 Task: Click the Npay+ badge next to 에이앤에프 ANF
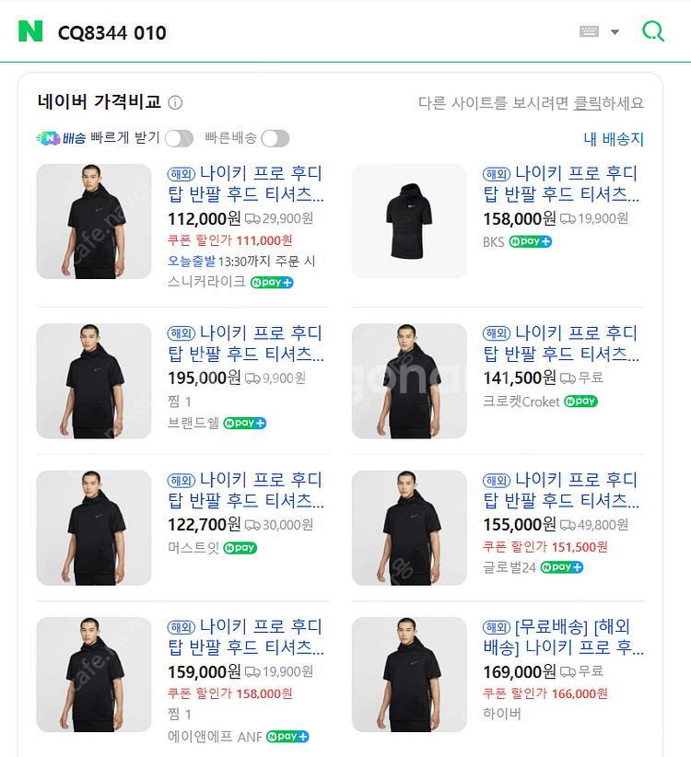[x=287, y=737]
